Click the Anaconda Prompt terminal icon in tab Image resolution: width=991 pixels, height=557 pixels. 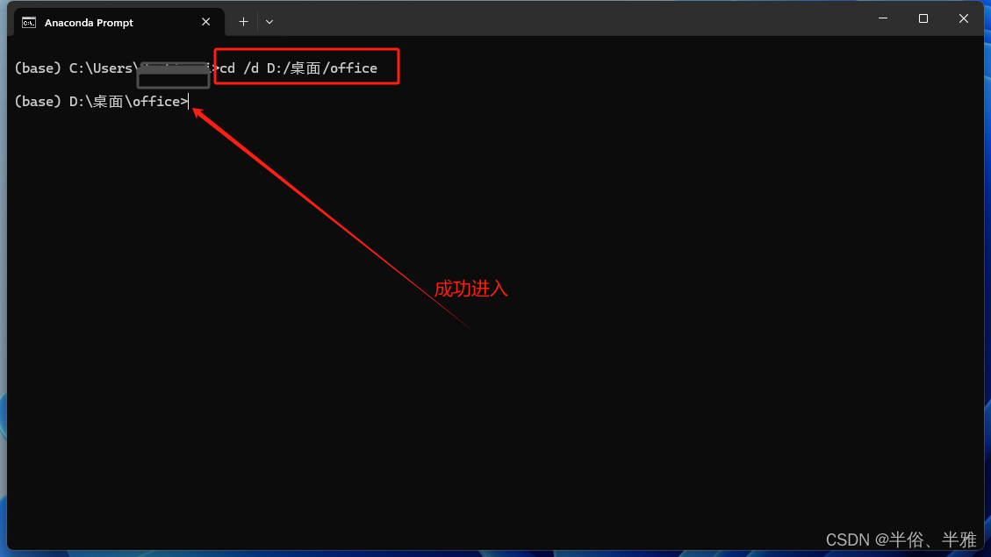(x=28, y=23)
